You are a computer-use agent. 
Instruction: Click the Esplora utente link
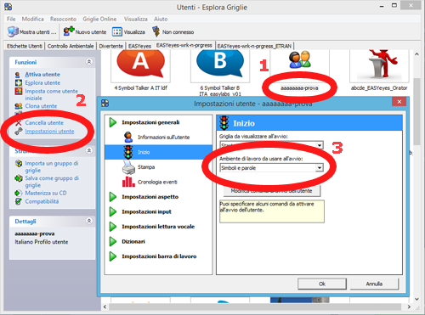tap(42, 83)
